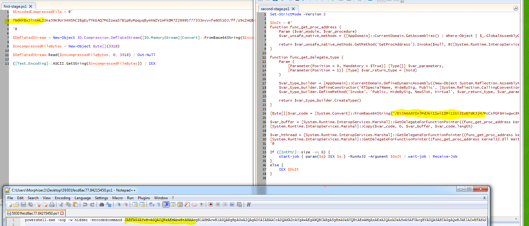
Task: Click the Print icon in Notepad++
Action: click(x=52, y=204)
